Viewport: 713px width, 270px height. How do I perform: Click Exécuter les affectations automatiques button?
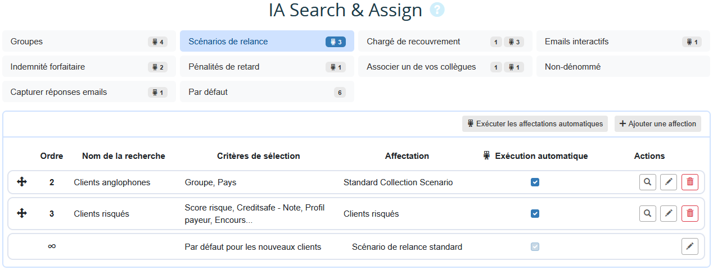coord(535,124)
